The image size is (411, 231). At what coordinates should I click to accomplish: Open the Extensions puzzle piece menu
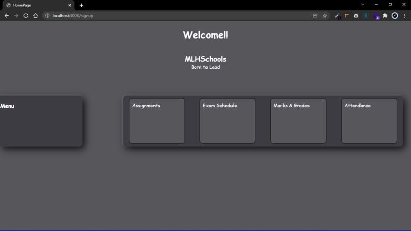[x=385, y=16]
